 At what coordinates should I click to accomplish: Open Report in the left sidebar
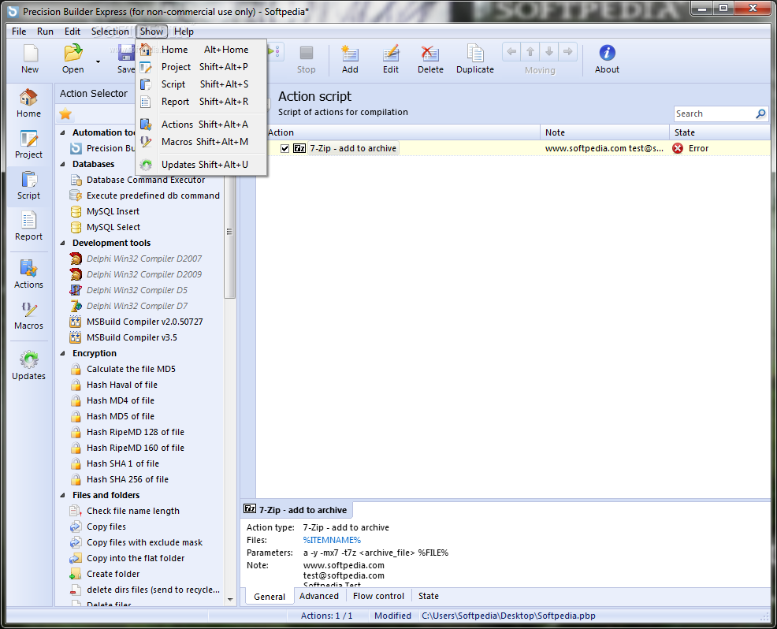(x=28, y=227)
